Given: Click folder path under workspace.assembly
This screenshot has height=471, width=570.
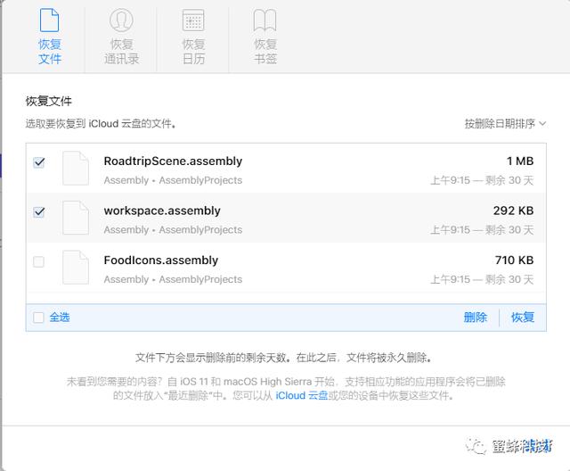Looking at the screenshot, I should pos(173,229).
